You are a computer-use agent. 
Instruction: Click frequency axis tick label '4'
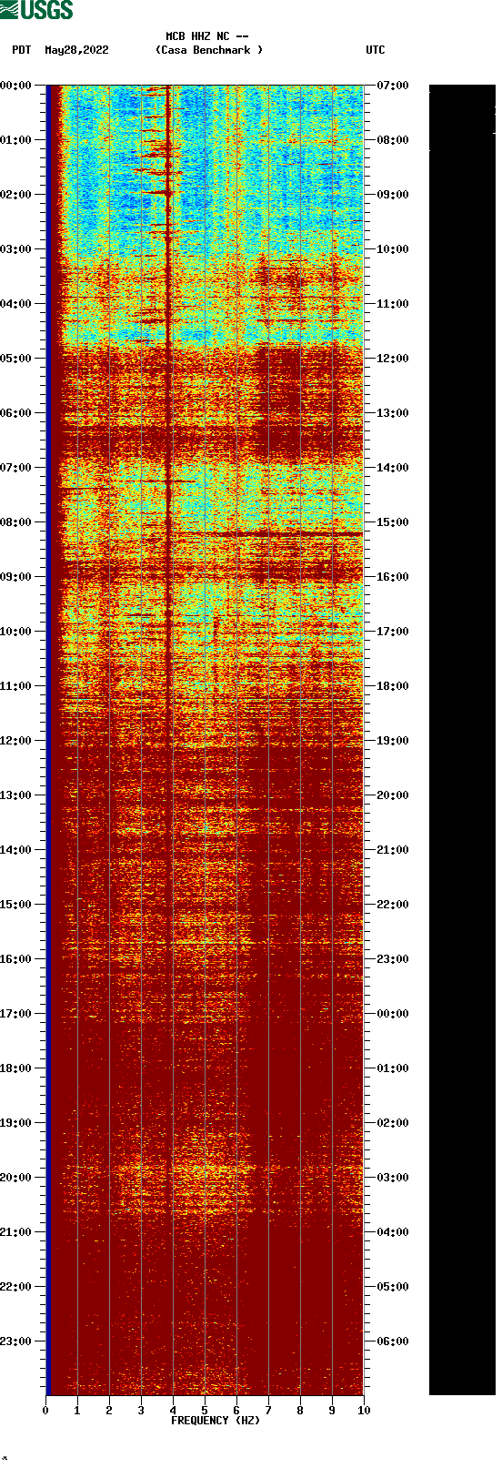pos(173,1411)
